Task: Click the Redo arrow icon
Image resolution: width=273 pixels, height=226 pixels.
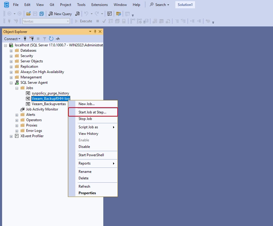Action: pyautogui.click(x=97, y=14)
